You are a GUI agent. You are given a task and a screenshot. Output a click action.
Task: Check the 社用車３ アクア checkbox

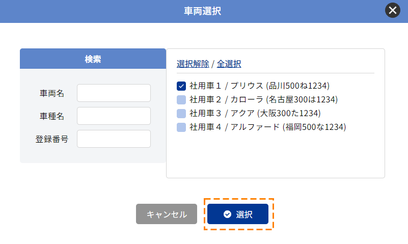coord(181,114)
